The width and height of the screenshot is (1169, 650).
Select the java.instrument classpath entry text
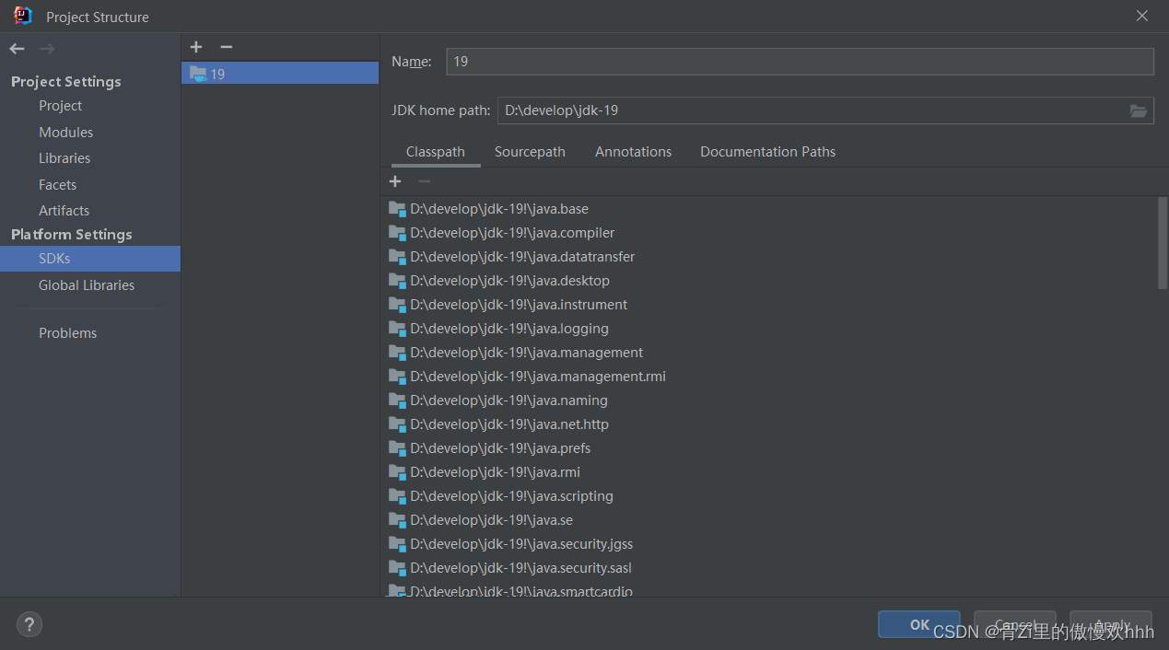(519, 305)
